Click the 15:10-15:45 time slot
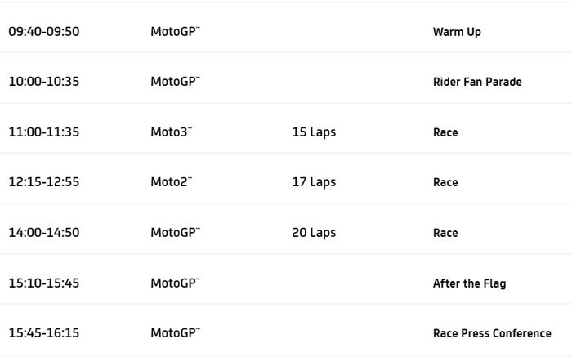Image resolution: width=572 pixels, height=357 pixels. (x=44, y=283)
